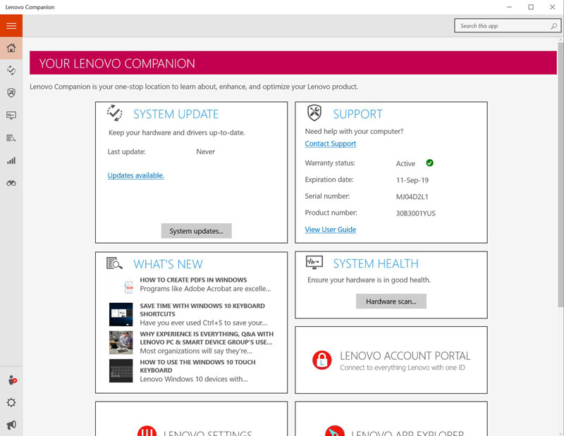Open the Windows 10 keyboard shortcuts article thumbnail
This screenshot has width=564, height=436.
(121, 313)
